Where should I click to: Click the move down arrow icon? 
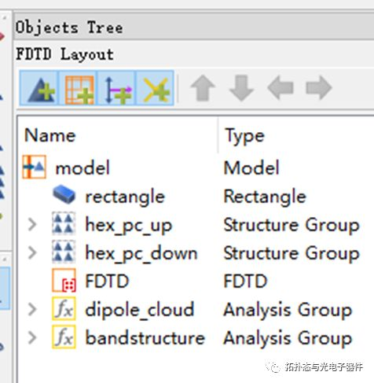(x=241, y=88)
